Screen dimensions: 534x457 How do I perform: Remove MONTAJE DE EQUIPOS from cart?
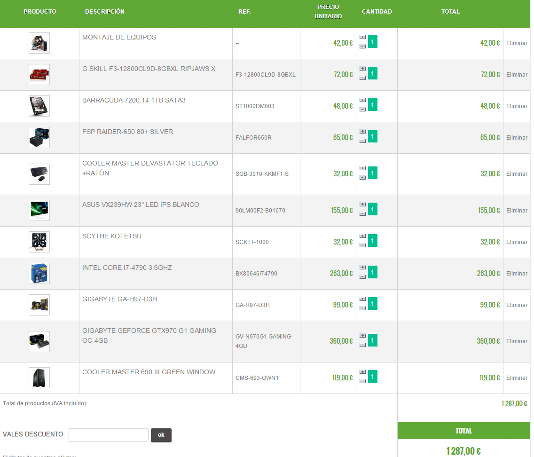[x=517, y=43]
